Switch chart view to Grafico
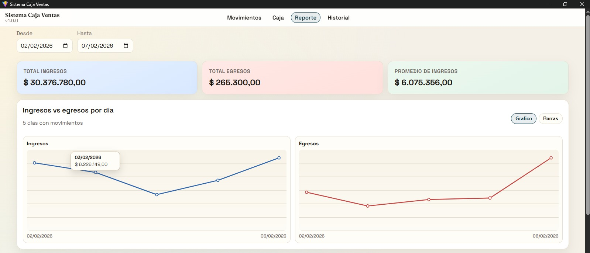This screenshot has width=590, height=253. click(523, 118)
